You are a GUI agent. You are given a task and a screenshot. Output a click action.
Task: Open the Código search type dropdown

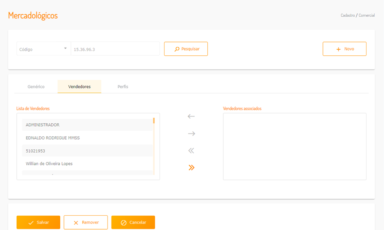click(44, 49)
